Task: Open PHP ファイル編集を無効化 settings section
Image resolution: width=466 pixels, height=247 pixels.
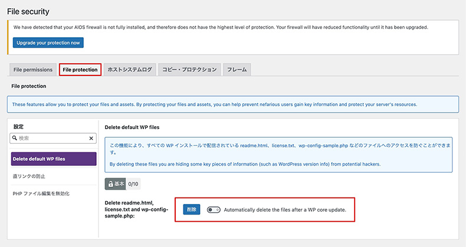Action: [x=41, y=193]
